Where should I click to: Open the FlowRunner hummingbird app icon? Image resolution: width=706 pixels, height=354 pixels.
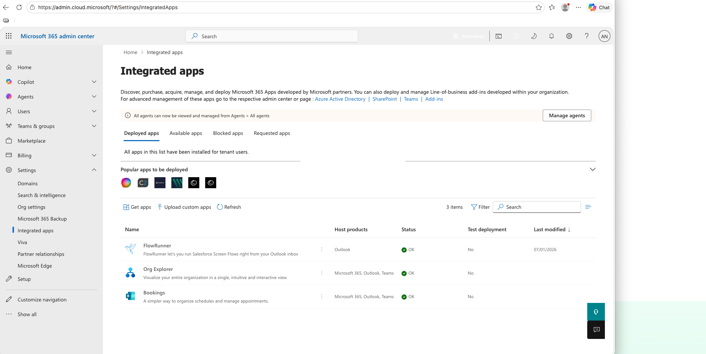(x=130, y=249)
